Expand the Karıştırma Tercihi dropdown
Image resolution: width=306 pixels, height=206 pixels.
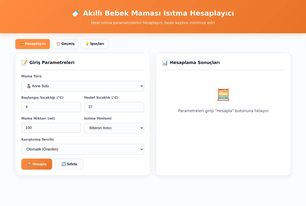(x=83, y=149)
